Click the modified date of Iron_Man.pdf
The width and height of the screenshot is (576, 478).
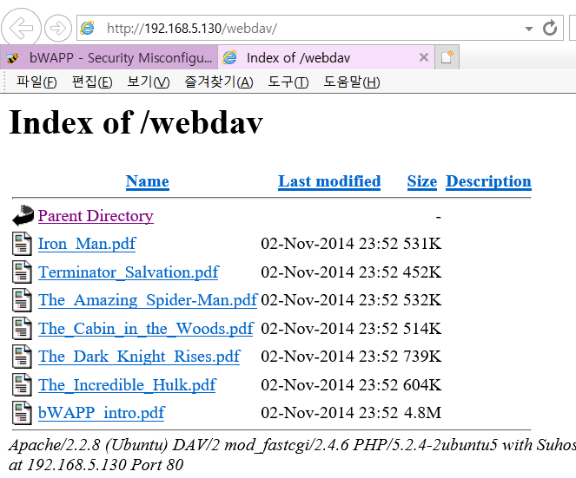pos(329,244)
